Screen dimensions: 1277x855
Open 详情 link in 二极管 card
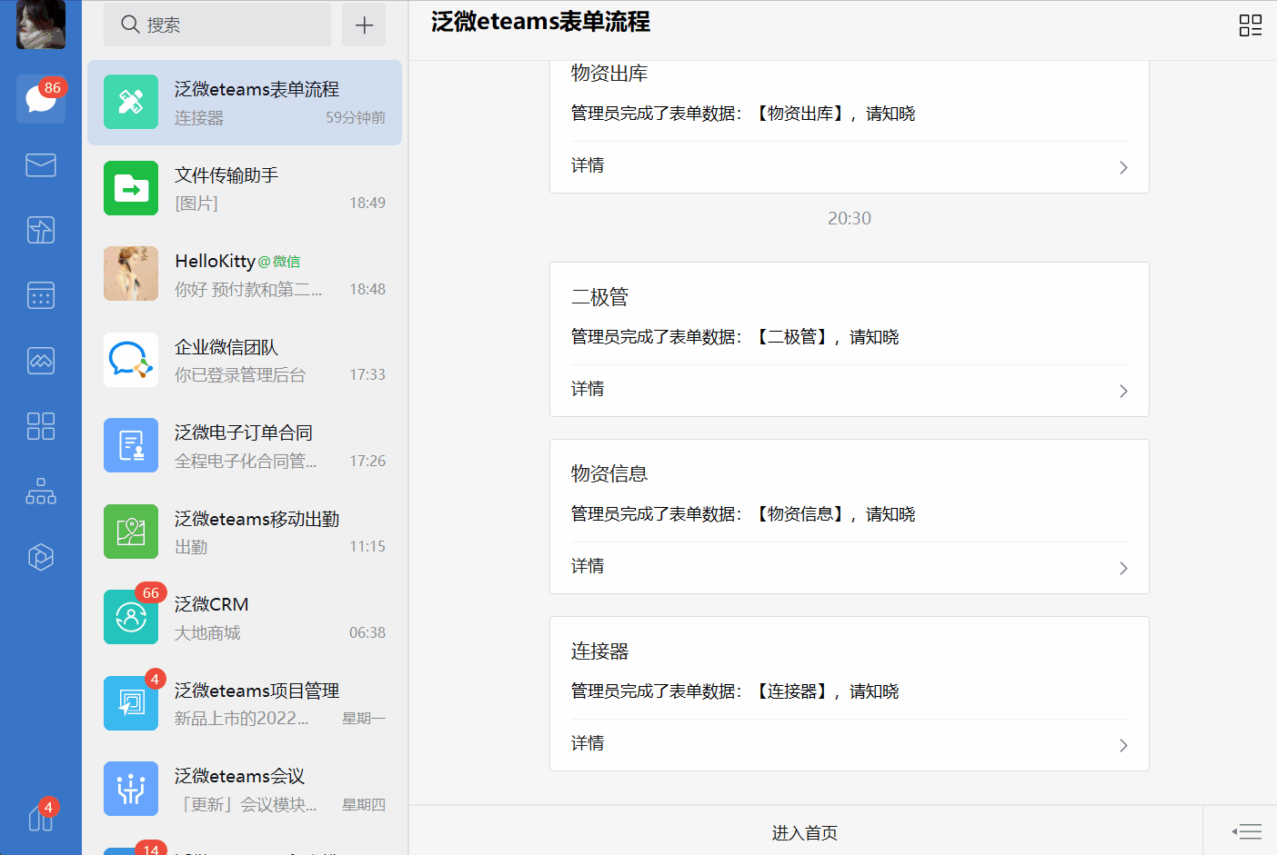(x=588, y=389)
